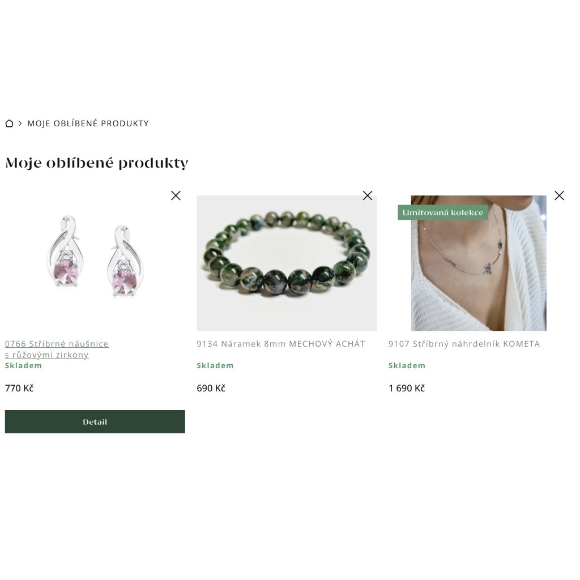Click the dark green Detail button

pyautogui.click(x=95, y=421)
